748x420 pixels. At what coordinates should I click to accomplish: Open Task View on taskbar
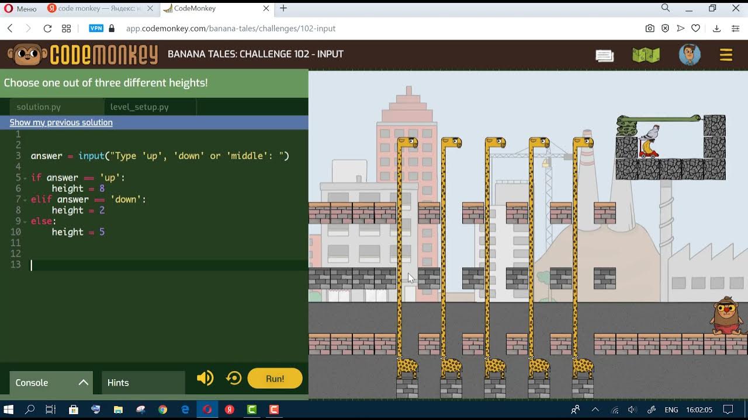pos(51,409)
